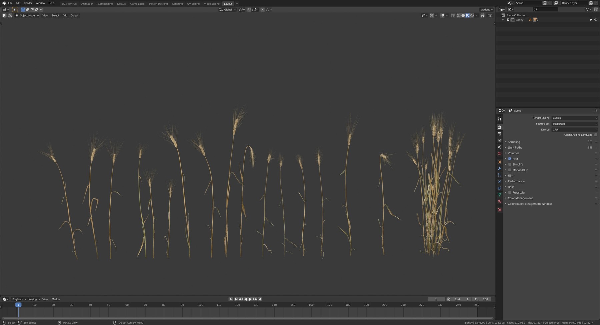Open the Render menu
Image resolution: width=600 pixels, height=325 pixels.
[x=28, y=3]
